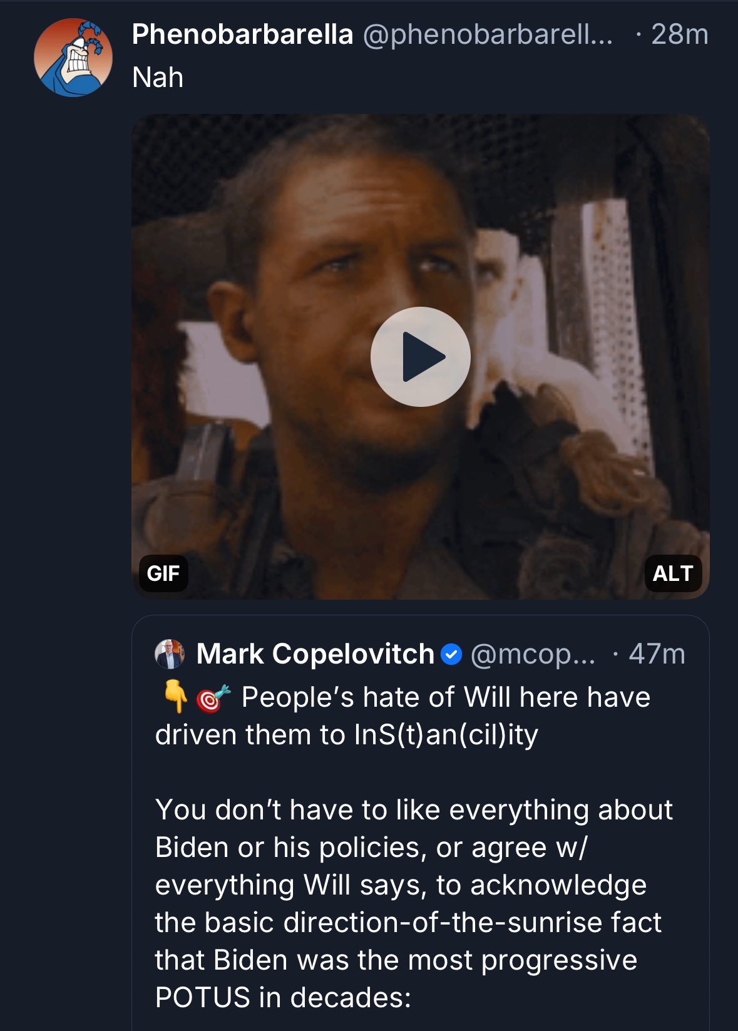Click the "You don't have to like everything" paragraph
The image size is (738, 1031).
pos(413,810)
